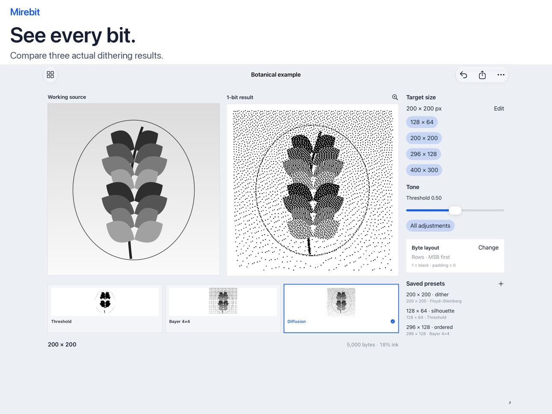
Task: Click the 5,000 bytes · 18% ink status
Action: click(x=372, y=345)
